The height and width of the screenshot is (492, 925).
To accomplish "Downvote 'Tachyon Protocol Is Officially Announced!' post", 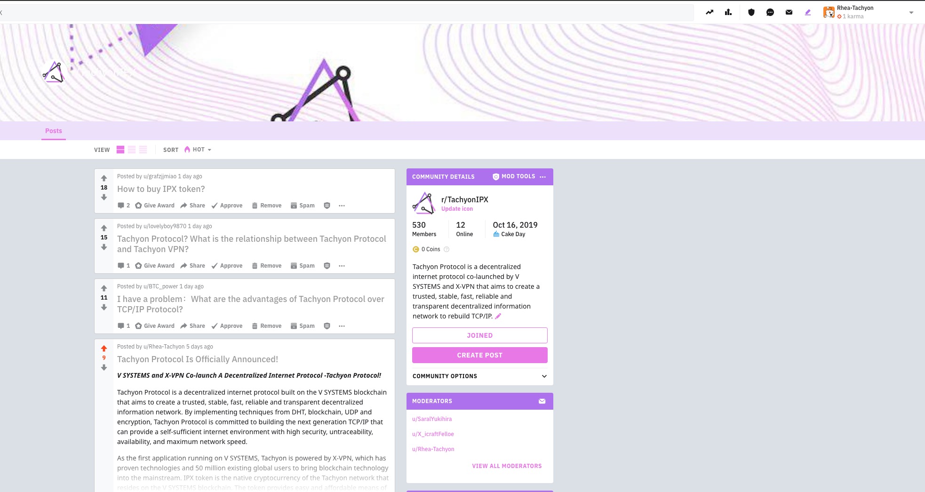I will [x=104, y=367].
